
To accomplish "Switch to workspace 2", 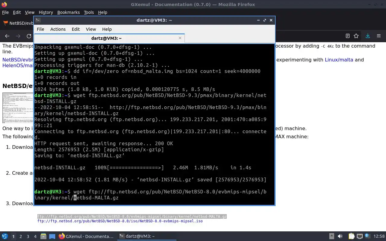I will click(x=21, y=236).
